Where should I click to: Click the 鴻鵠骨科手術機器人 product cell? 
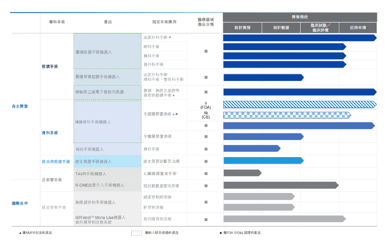pos(107,122)
